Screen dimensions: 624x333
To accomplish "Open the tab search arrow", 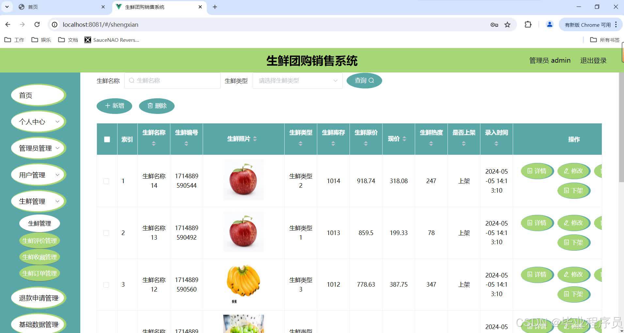I will (7, 7).
